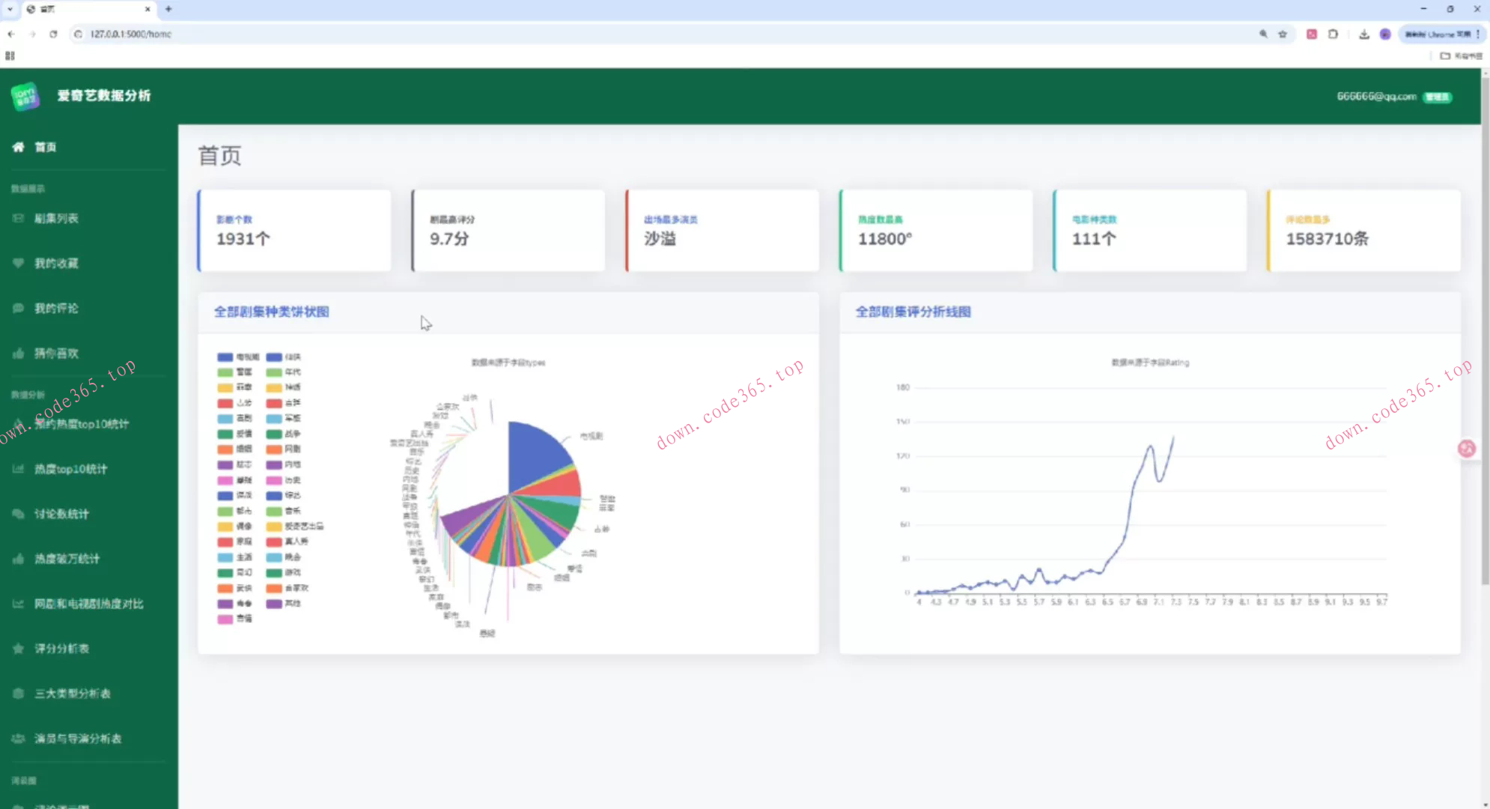Click the green admin badge next to the email
Viewport: 1490px width, 809px height.
point(1437,97)
